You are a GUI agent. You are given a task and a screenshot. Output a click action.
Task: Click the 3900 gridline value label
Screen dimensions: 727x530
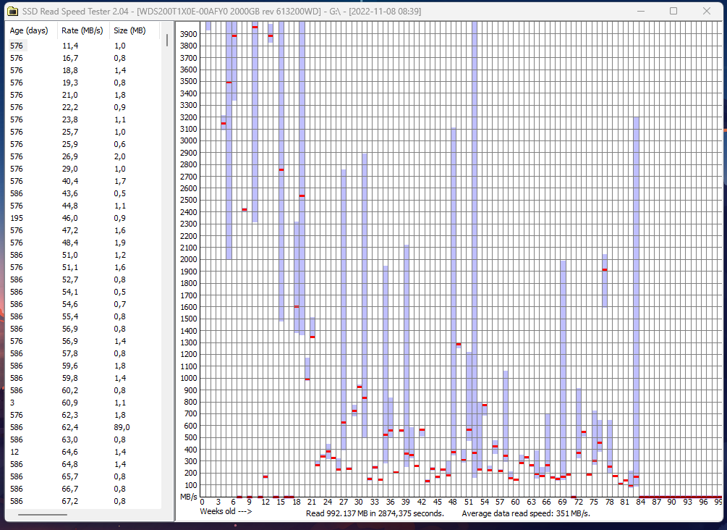188,33
